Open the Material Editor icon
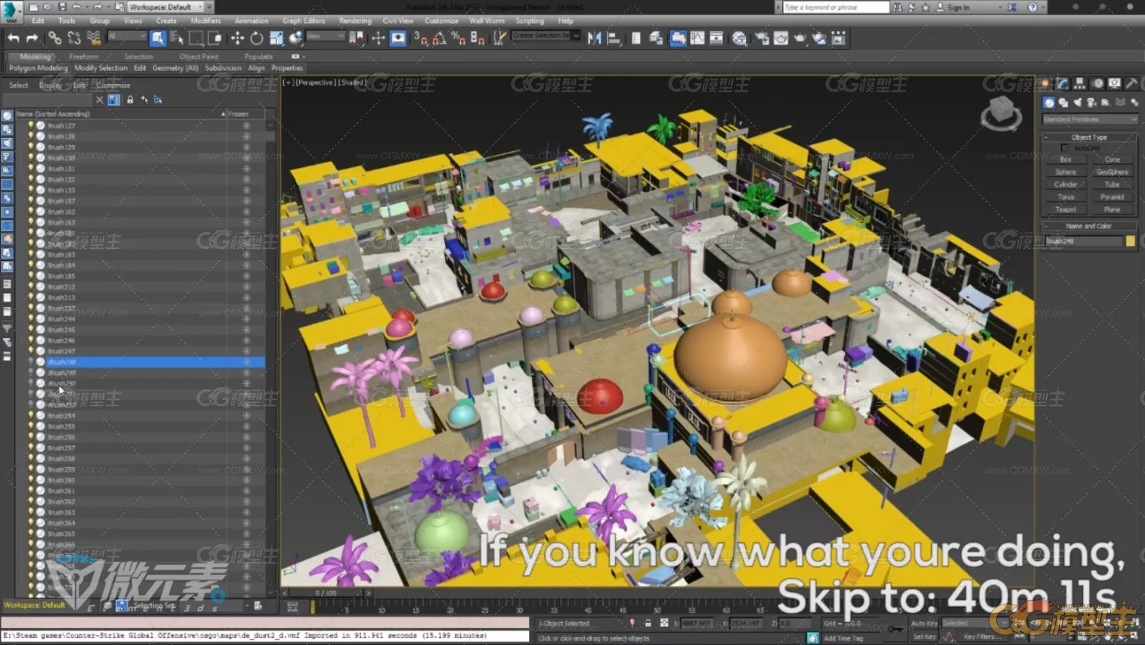This screenshot has width=1145, height=645. tap(739, 38)
